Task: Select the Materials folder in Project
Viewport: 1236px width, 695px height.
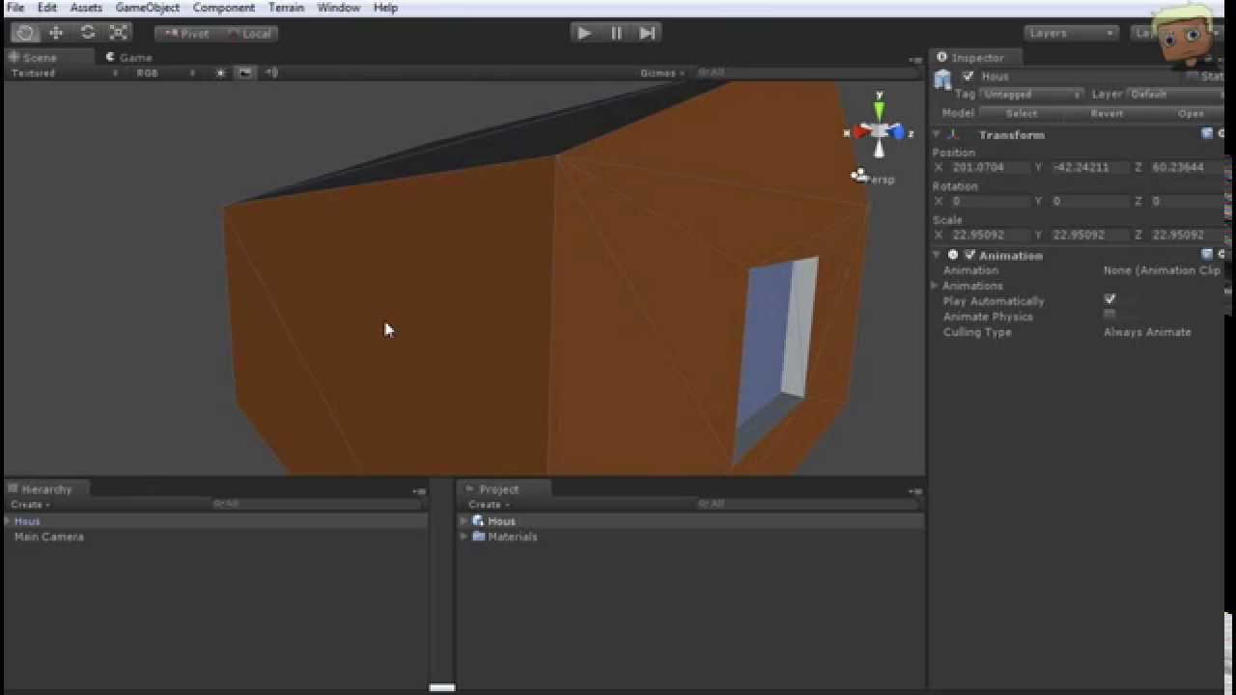Action: pos(512,537)
